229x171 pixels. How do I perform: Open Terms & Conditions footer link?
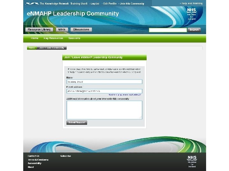(x=38, y=160)
